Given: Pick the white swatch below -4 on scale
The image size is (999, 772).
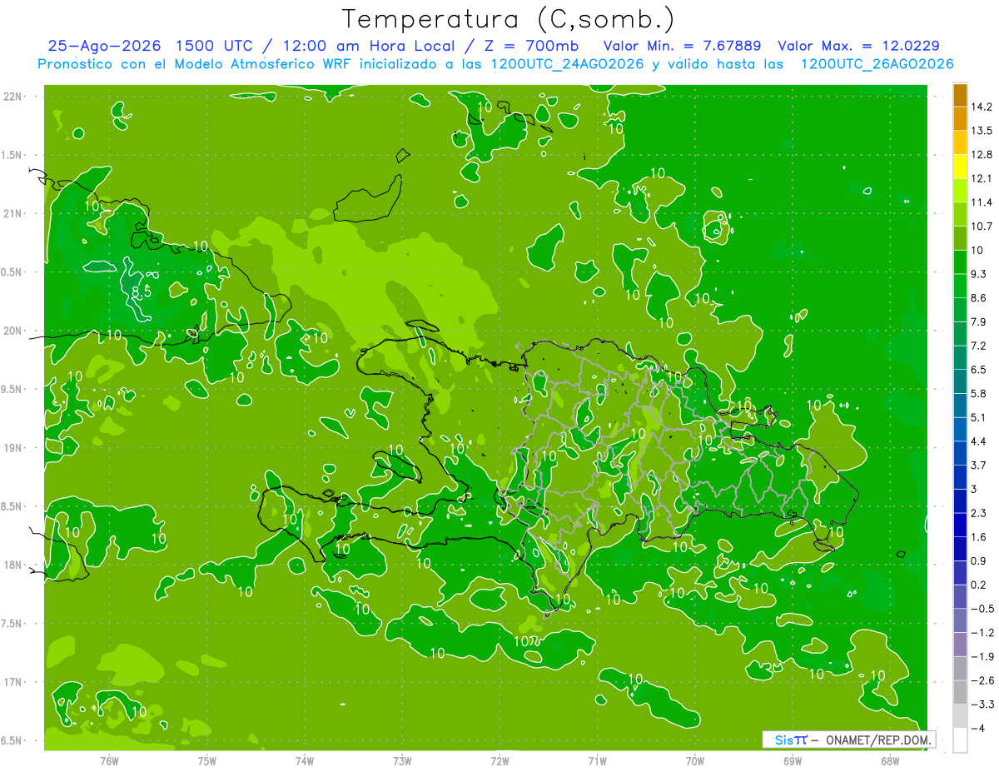Looking at the screenshot, I should click(x=960, y=740).
